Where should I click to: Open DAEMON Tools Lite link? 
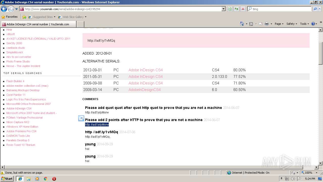click(x=18, y=136)
